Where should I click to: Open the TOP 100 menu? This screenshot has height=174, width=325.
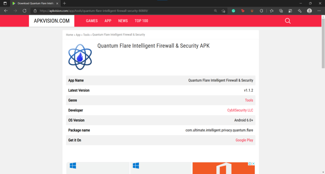point(141,21)
